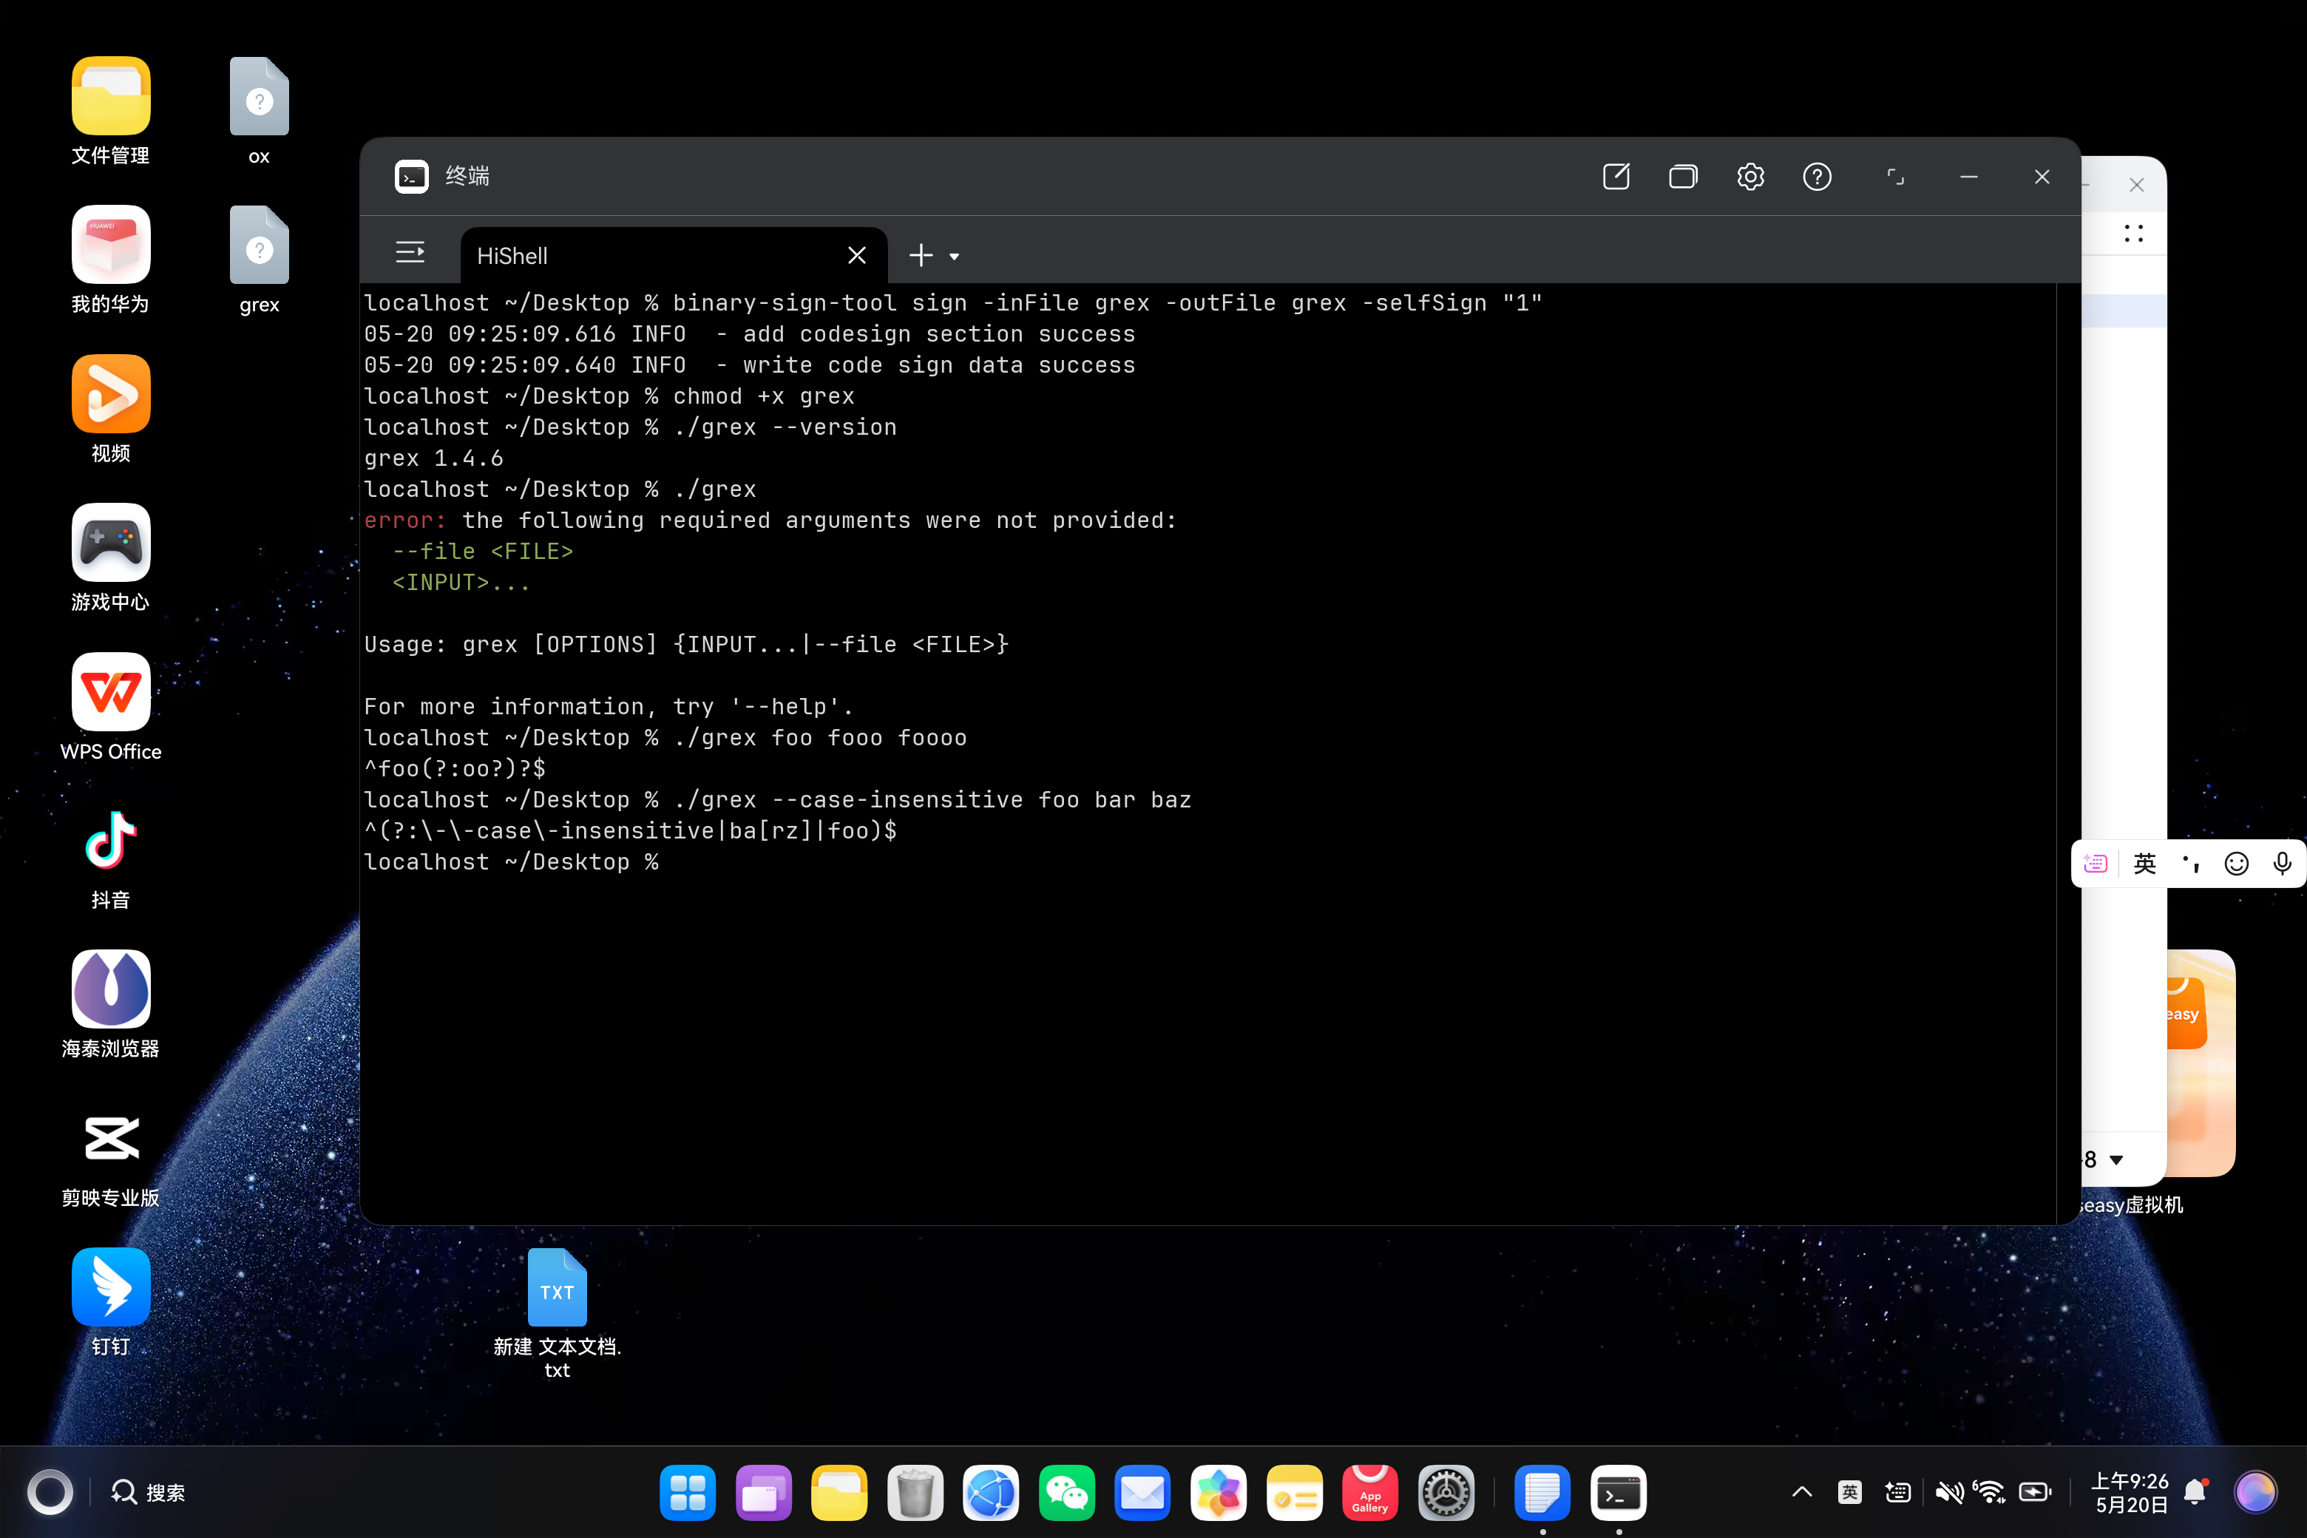Screen dimensions: 2307x1538
Task: Open file manager in dock
Action: (839, 1493)
